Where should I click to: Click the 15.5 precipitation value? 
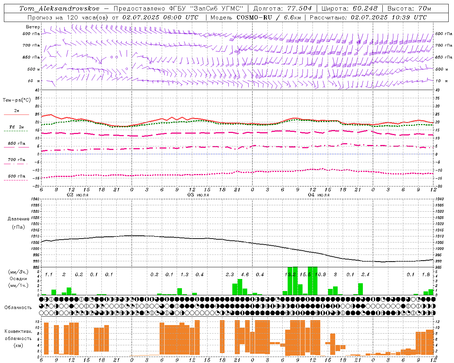point(305,275)
